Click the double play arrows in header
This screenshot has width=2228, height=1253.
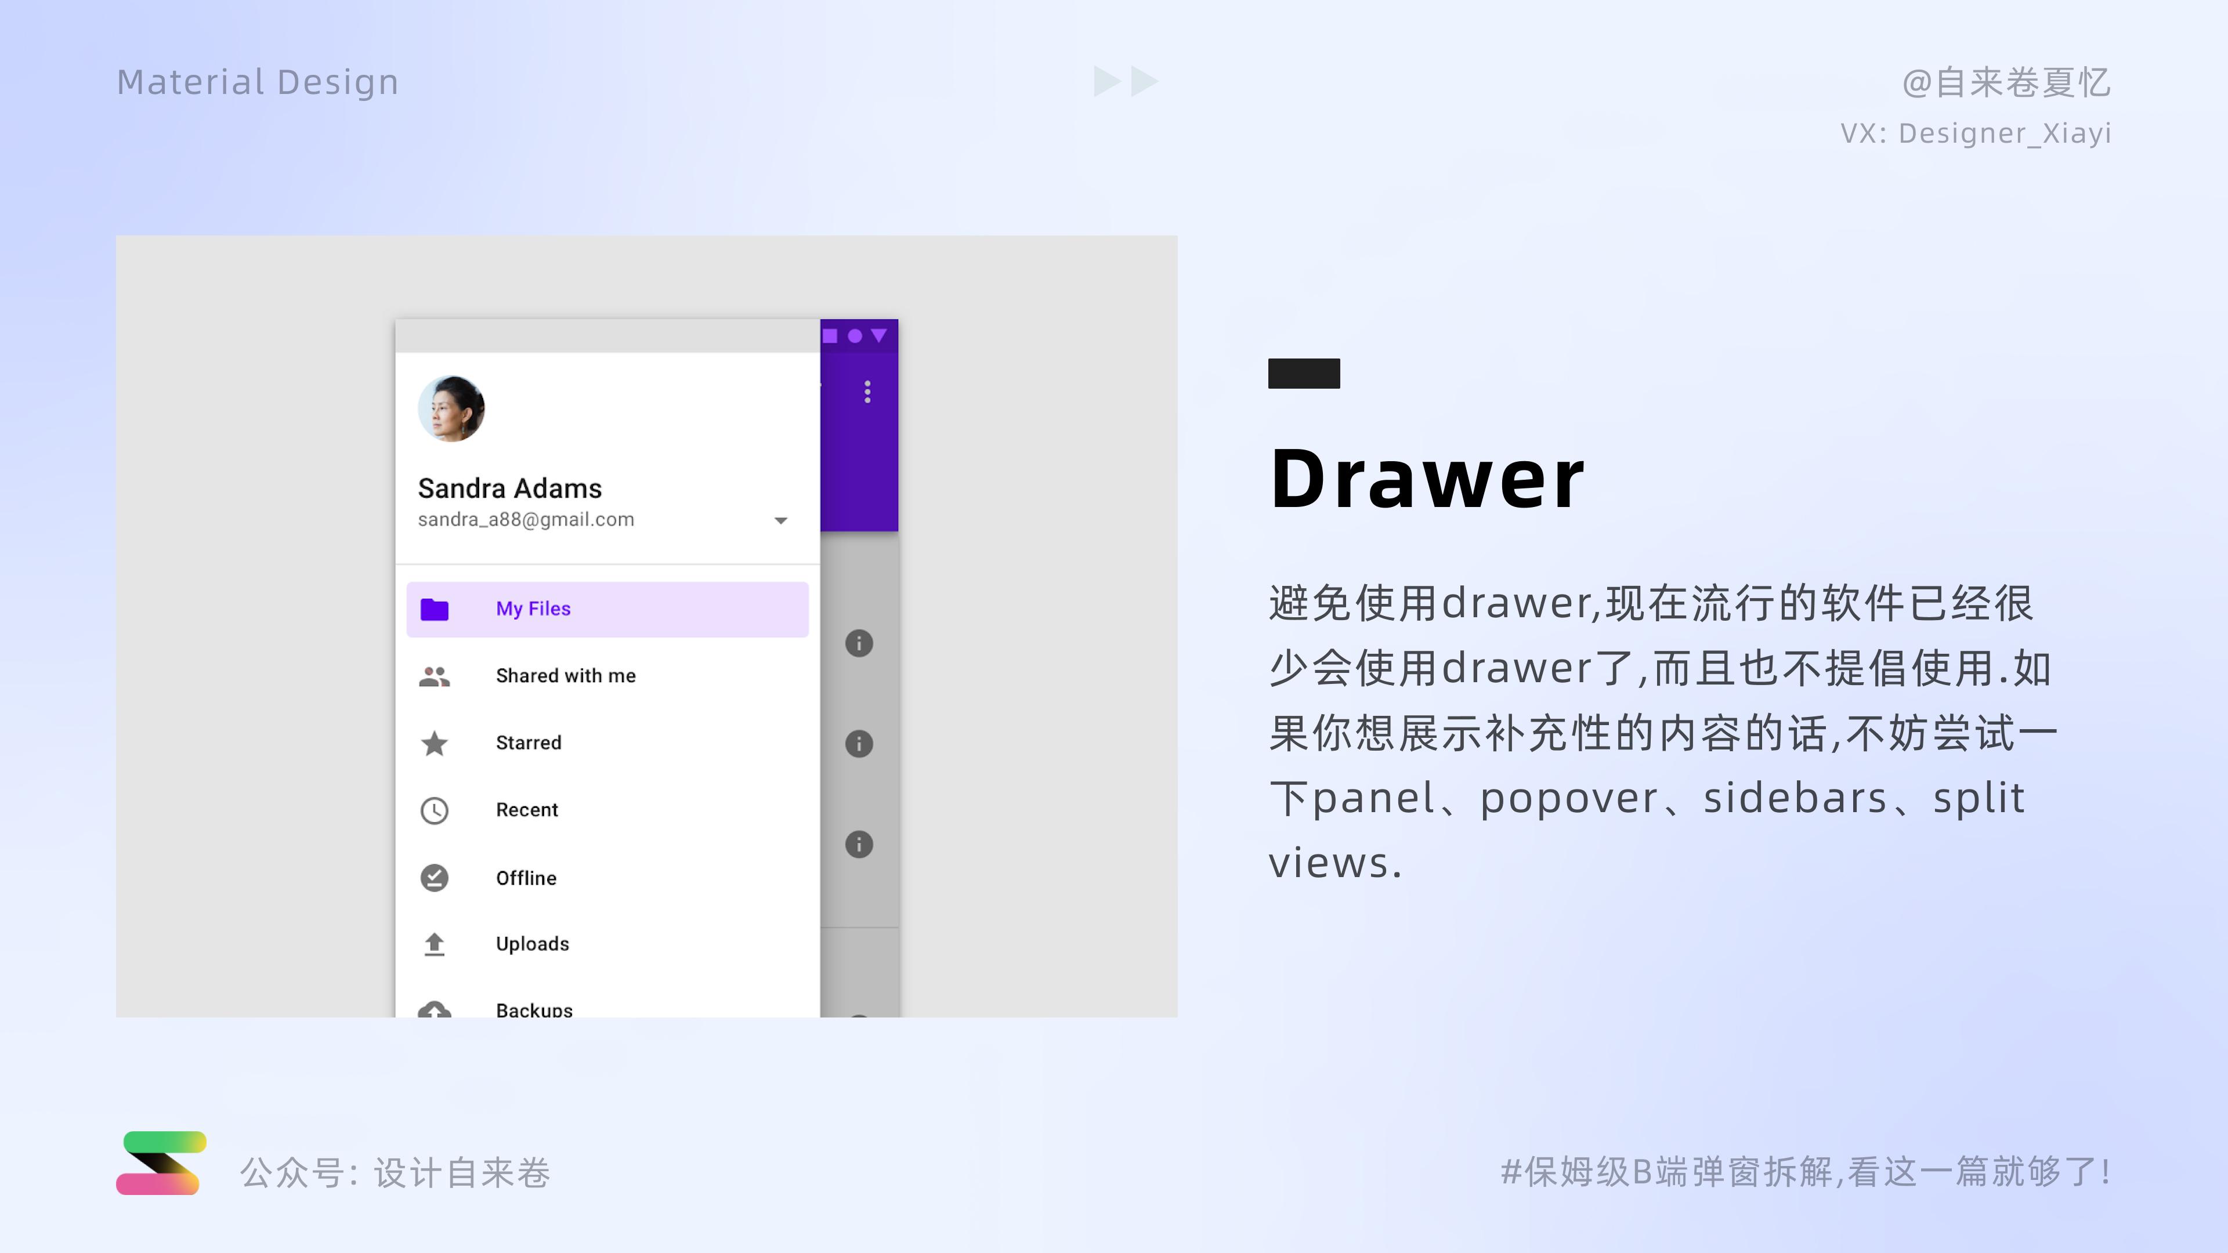pos(1125,81)
